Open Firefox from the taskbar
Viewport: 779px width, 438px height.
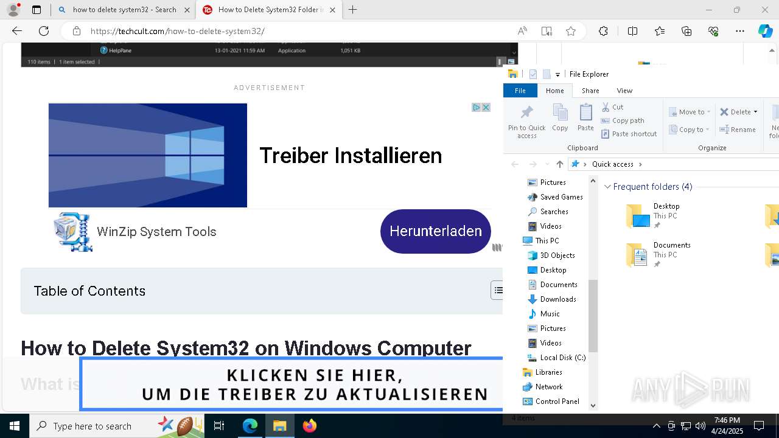310,426
